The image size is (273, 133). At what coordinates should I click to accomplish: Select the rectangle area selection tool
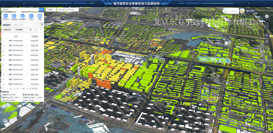pyautogui.click(x=36, y=30)
